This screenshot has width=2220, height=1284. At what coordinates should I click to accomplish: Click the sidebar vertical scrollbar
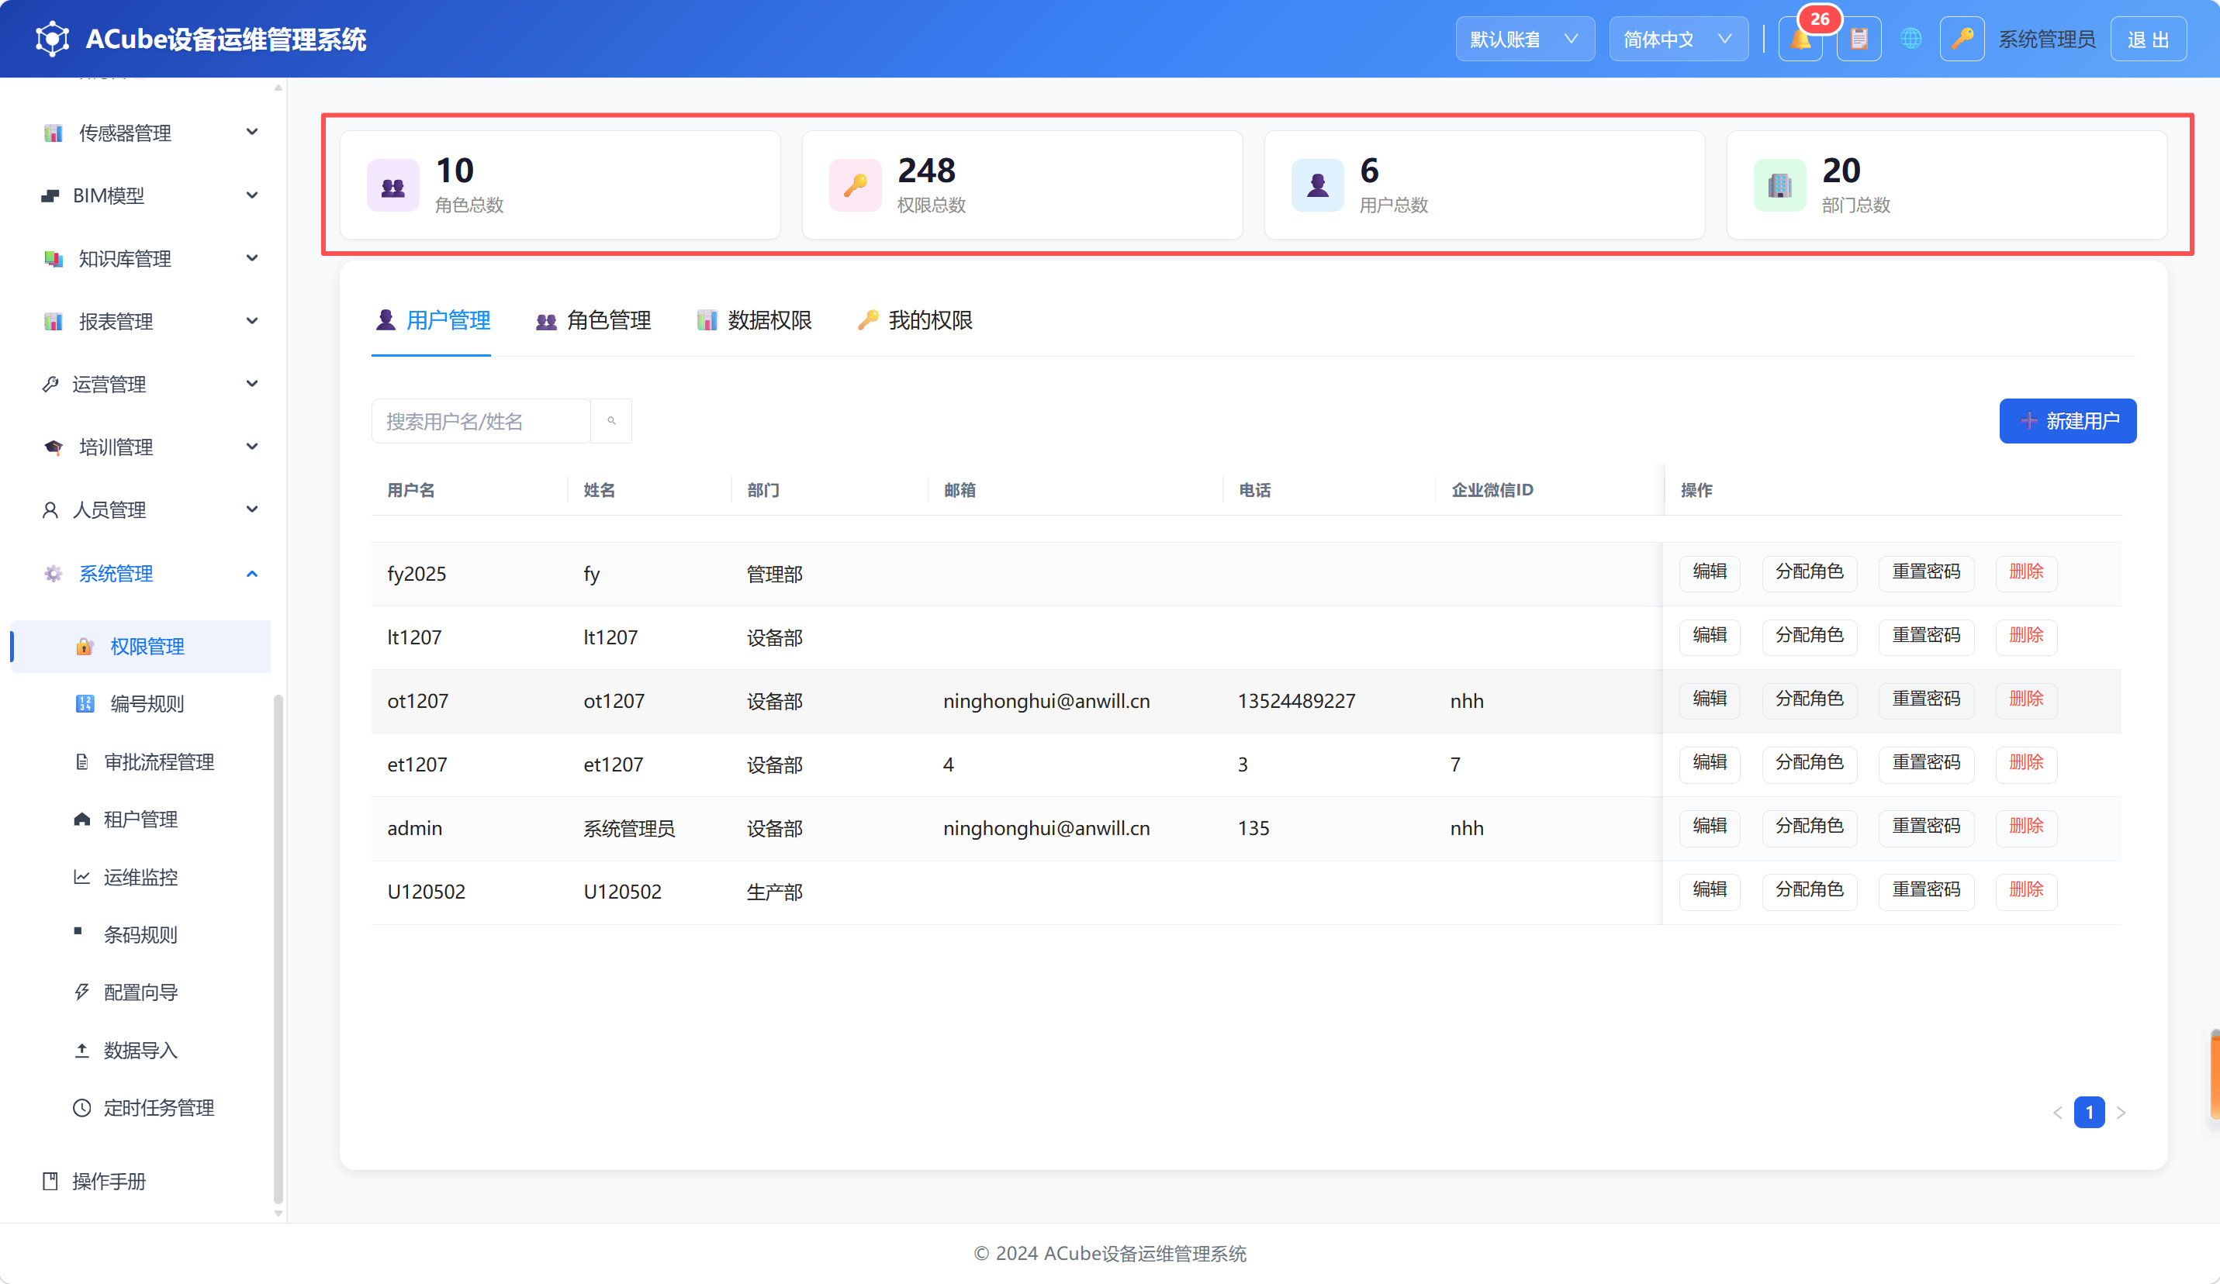click(x=278, y=949)
